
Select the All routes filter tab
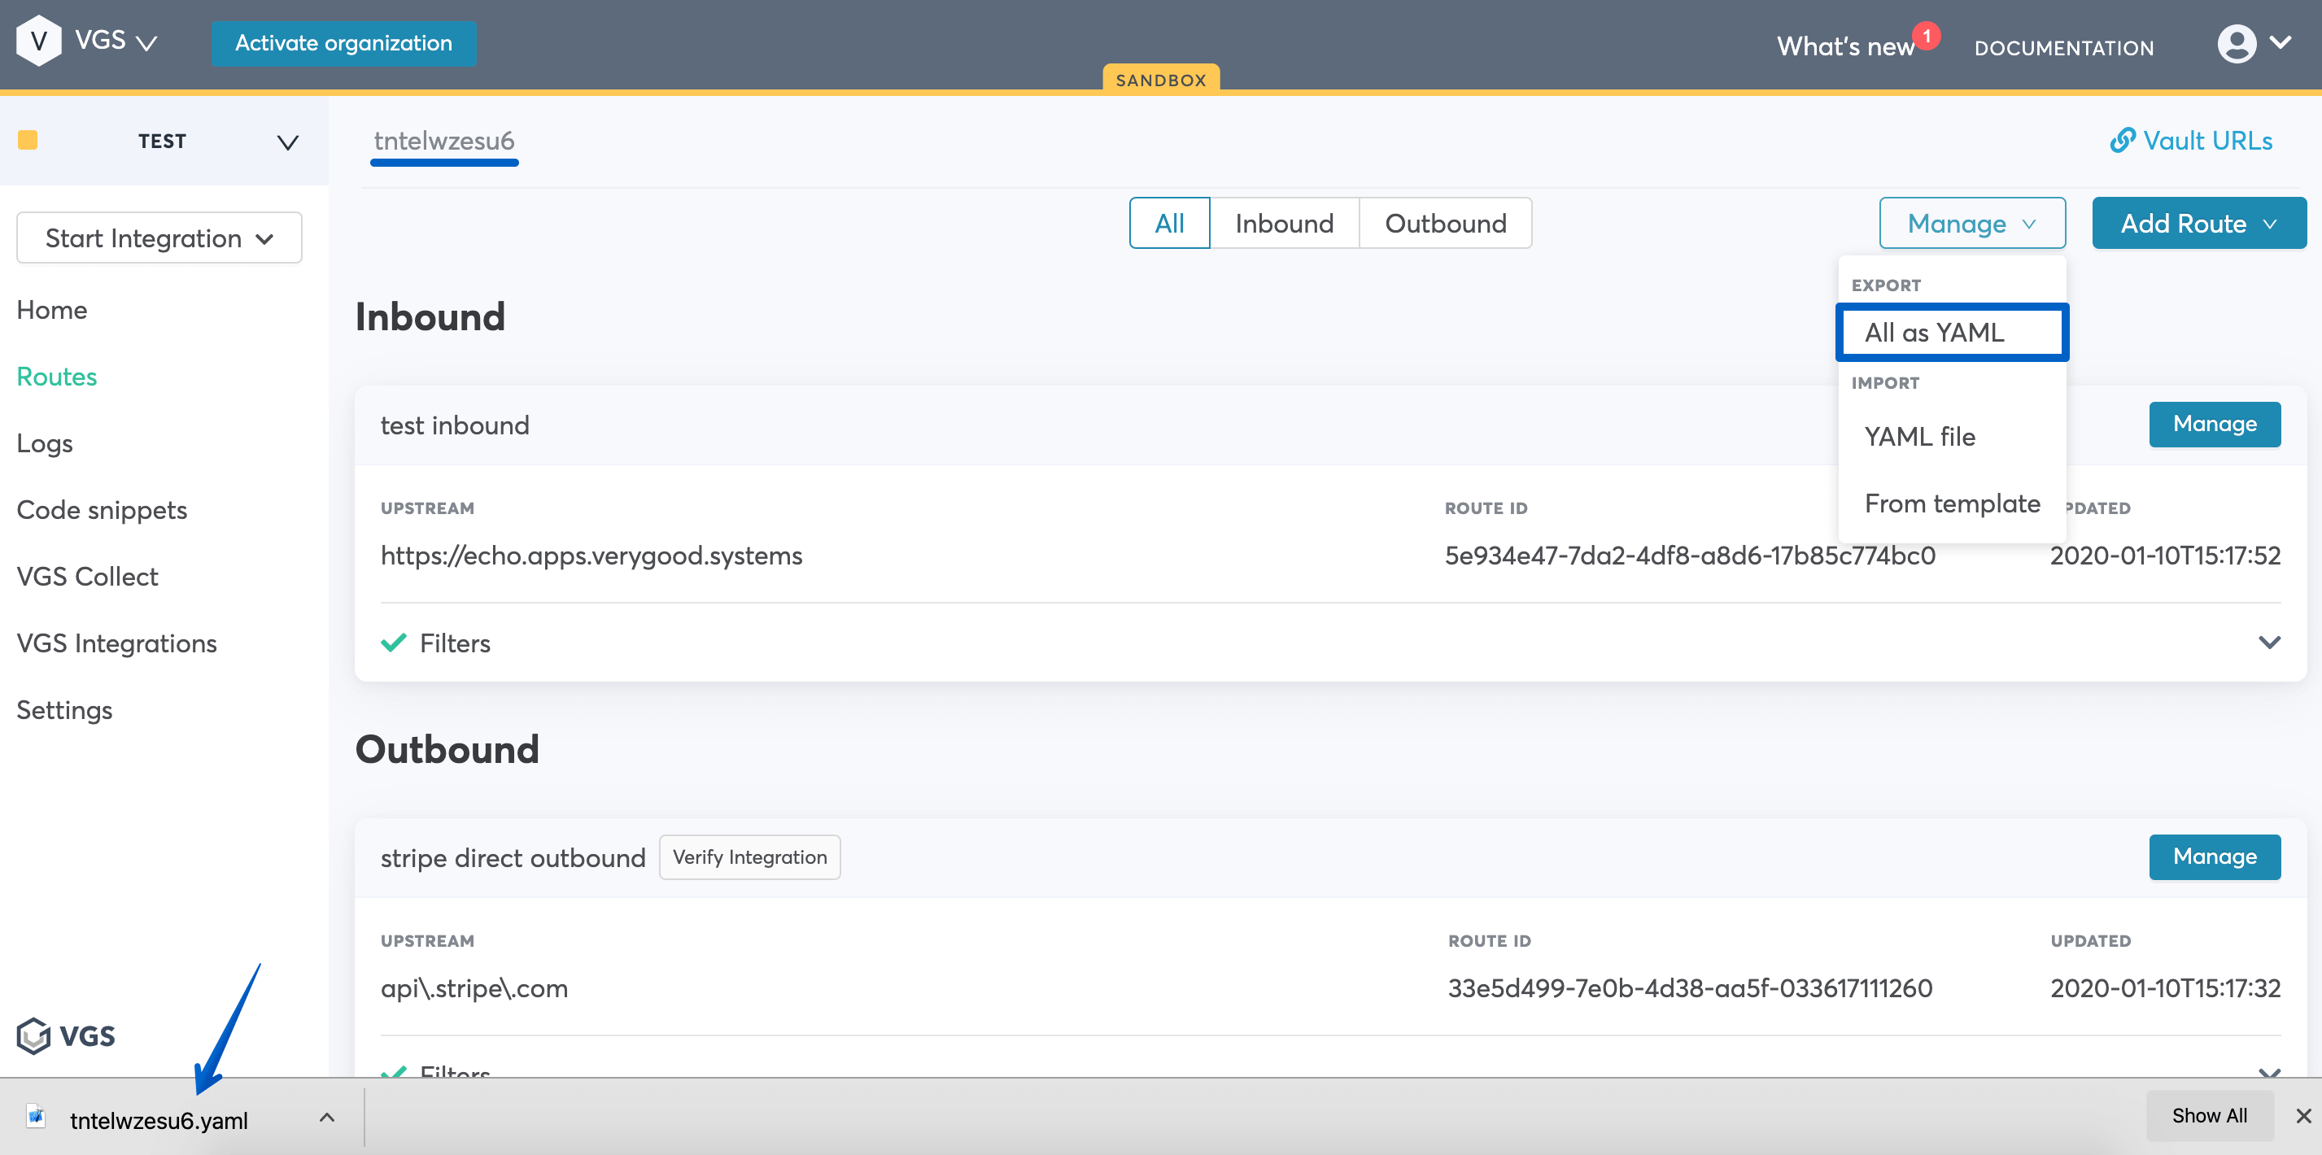1169,223
